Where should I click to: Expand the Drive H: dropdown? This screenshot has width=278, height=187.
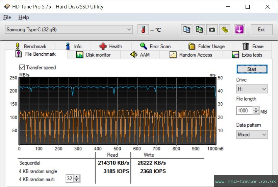(x=252, y=89)
